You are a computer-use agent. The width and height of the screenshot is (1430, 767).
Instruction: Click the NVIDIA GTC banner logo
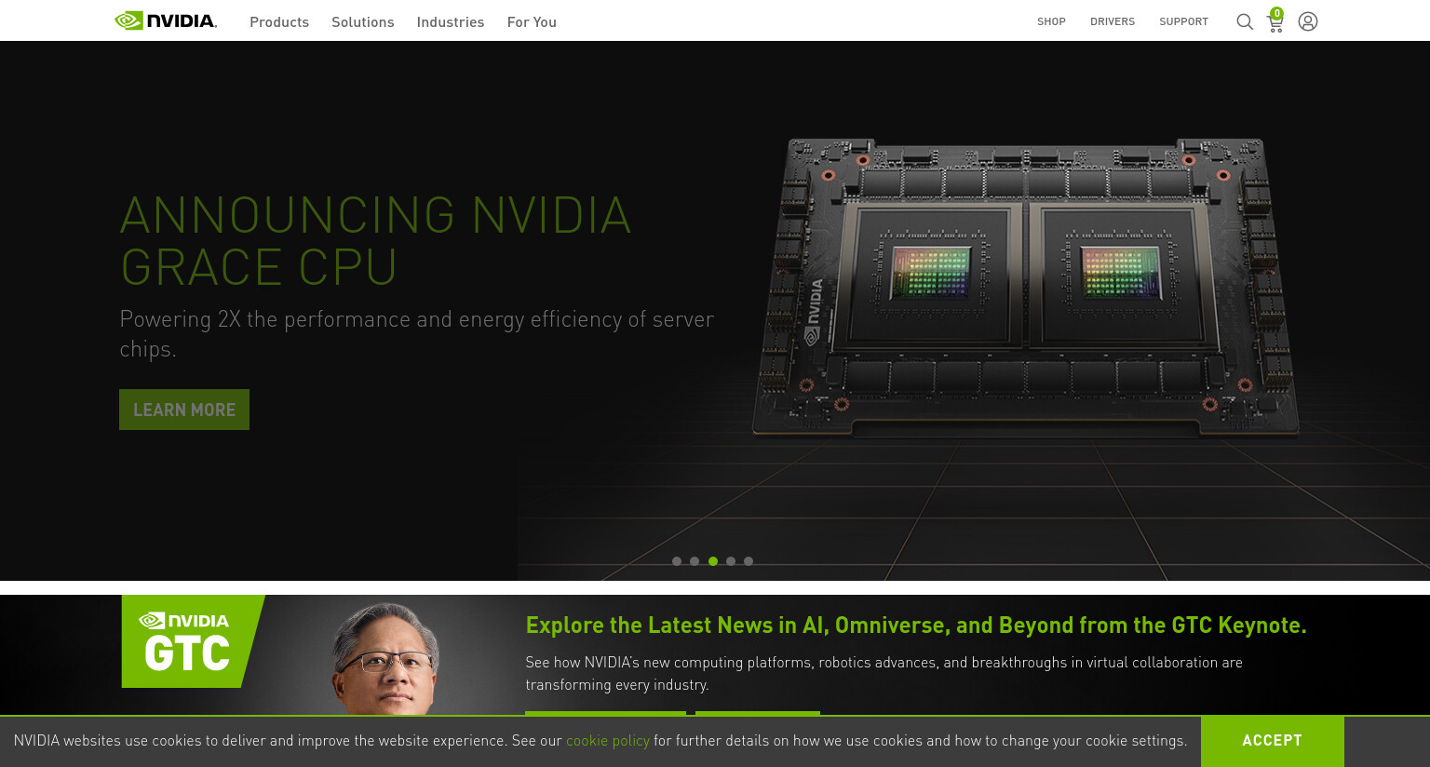pos(193,641)
